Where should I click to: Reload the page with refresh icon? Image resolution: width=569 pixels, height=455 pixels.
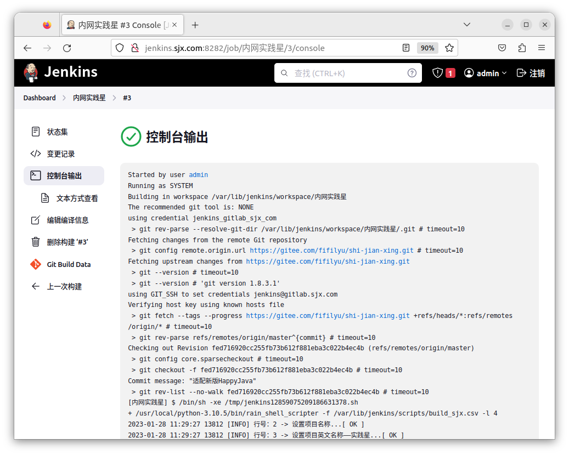tap(67, 48)
